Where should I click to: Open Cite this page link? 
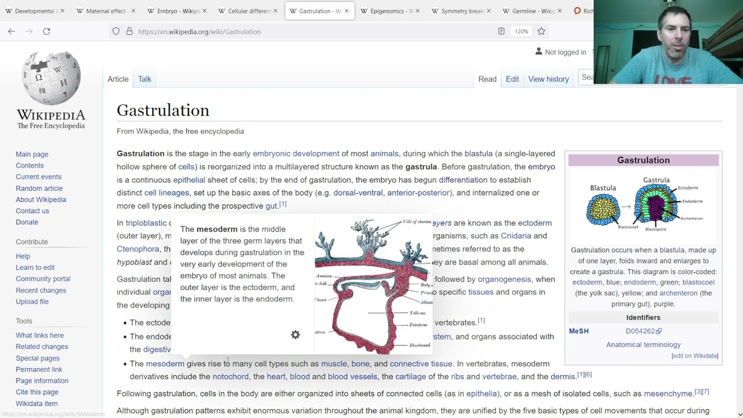(37, 392)
